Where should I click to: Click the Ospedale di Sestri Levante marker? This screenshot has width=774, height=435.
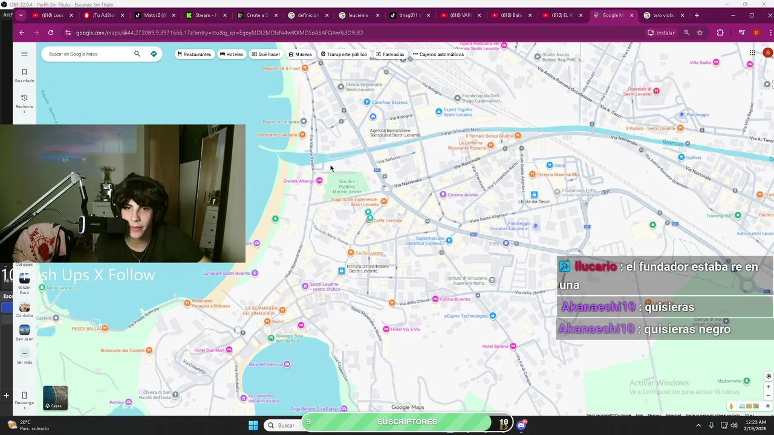click(x=656, y=91)
